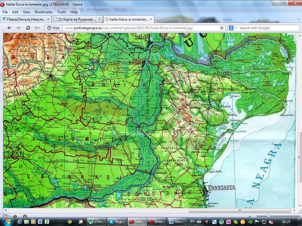This screenshot has width=302, height=226.
Task: Launch Google Chrome from the taskbar
Action: click(70, 222)
